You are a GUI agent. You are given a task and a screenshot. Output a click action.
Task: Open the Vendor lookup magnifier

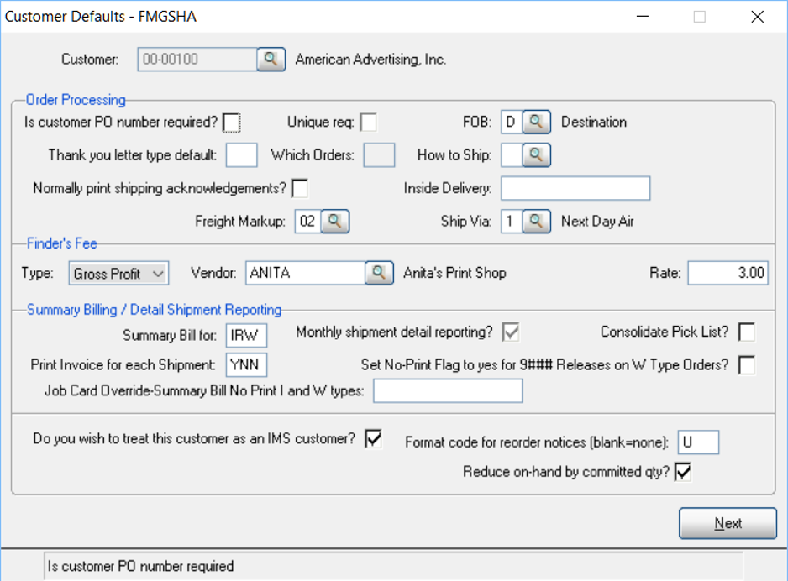(379, 273)
